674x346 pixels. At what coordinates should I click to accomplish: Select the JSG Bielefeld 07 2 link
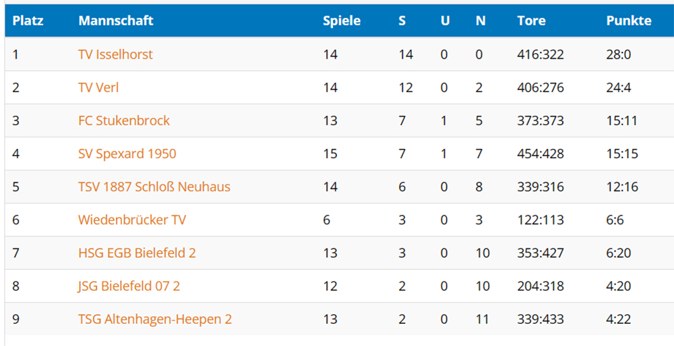point(129,286)
